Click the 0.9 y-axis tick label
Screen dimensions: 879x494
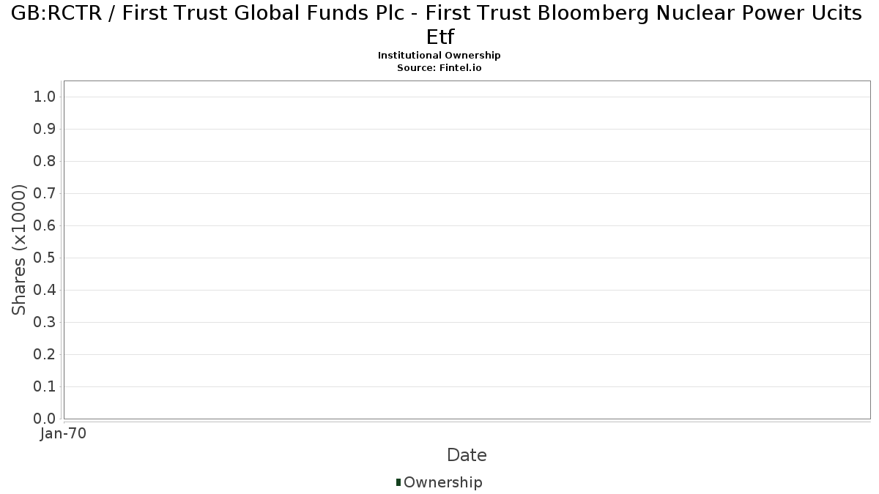pos(45,130)
